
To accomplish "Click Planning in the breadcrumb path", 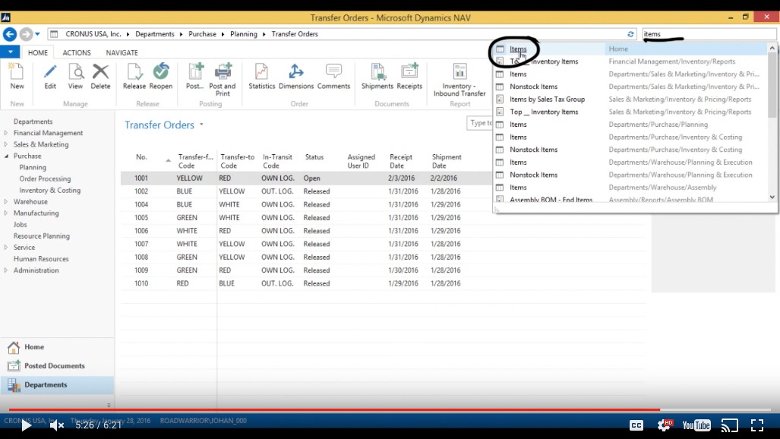I will point(243,34).
